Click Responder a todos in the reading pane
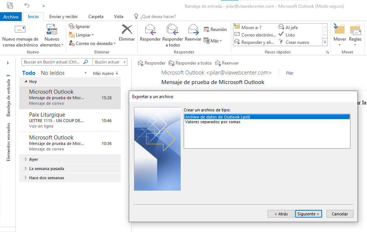This screenshot has width=367, height=232. coord(190,63)
